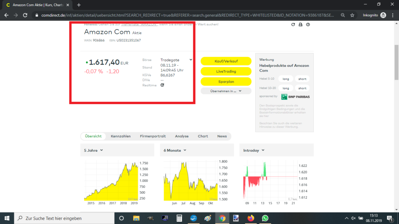Refresh the Realtime quote icon
This screenshot has height=224, width=399.
pyautogui.click(x=162, y=85)
